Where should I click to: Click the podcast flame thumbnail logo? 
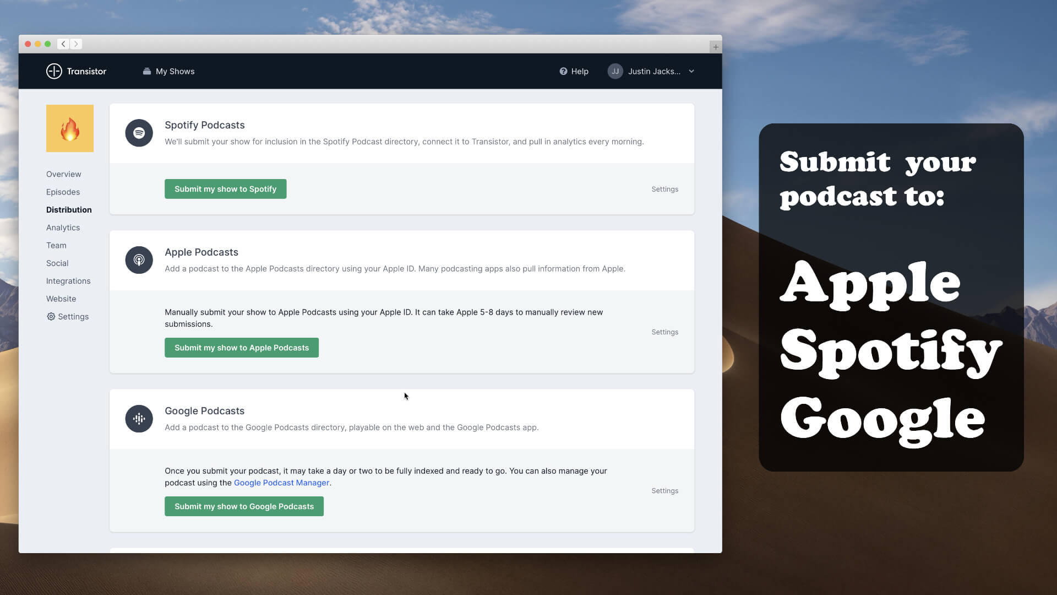pos(70,128)
